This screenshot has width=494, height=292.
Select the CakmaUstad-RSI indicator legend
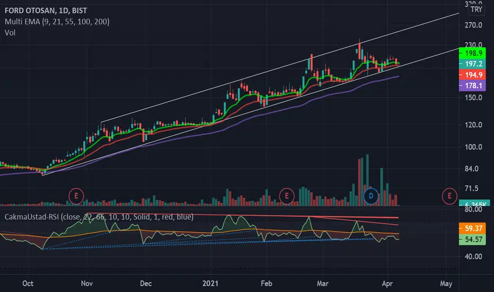click(x=99, y=217)
